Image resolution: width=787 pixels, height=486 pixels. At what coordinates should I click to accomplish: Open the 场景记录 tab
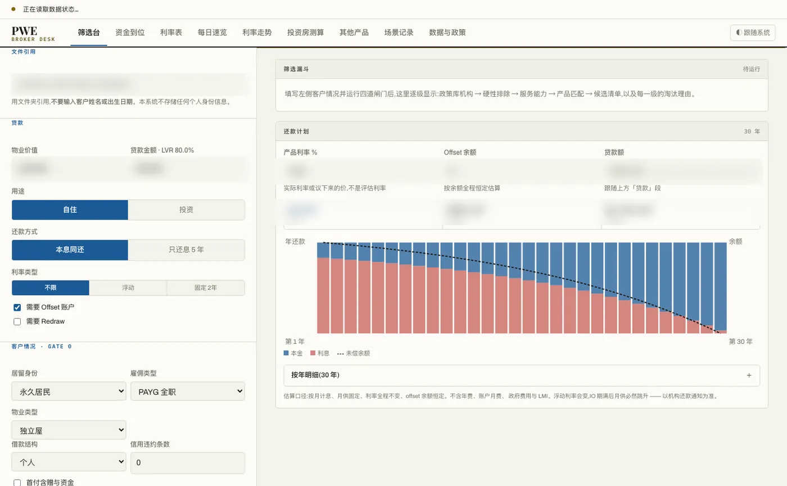coord(399,33)
